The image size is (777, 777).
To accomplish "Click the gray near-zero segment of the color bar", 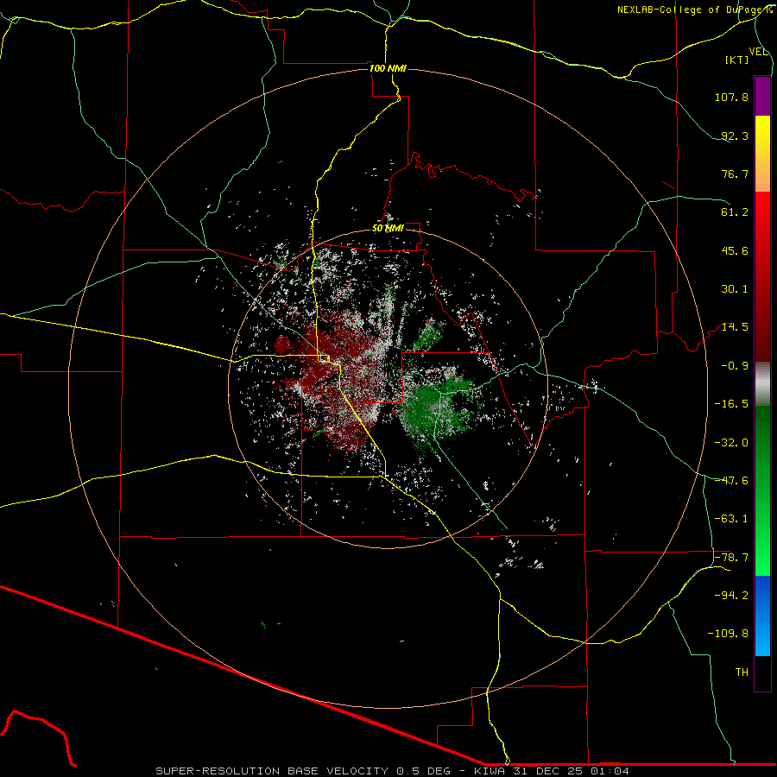I will (762, 384).
